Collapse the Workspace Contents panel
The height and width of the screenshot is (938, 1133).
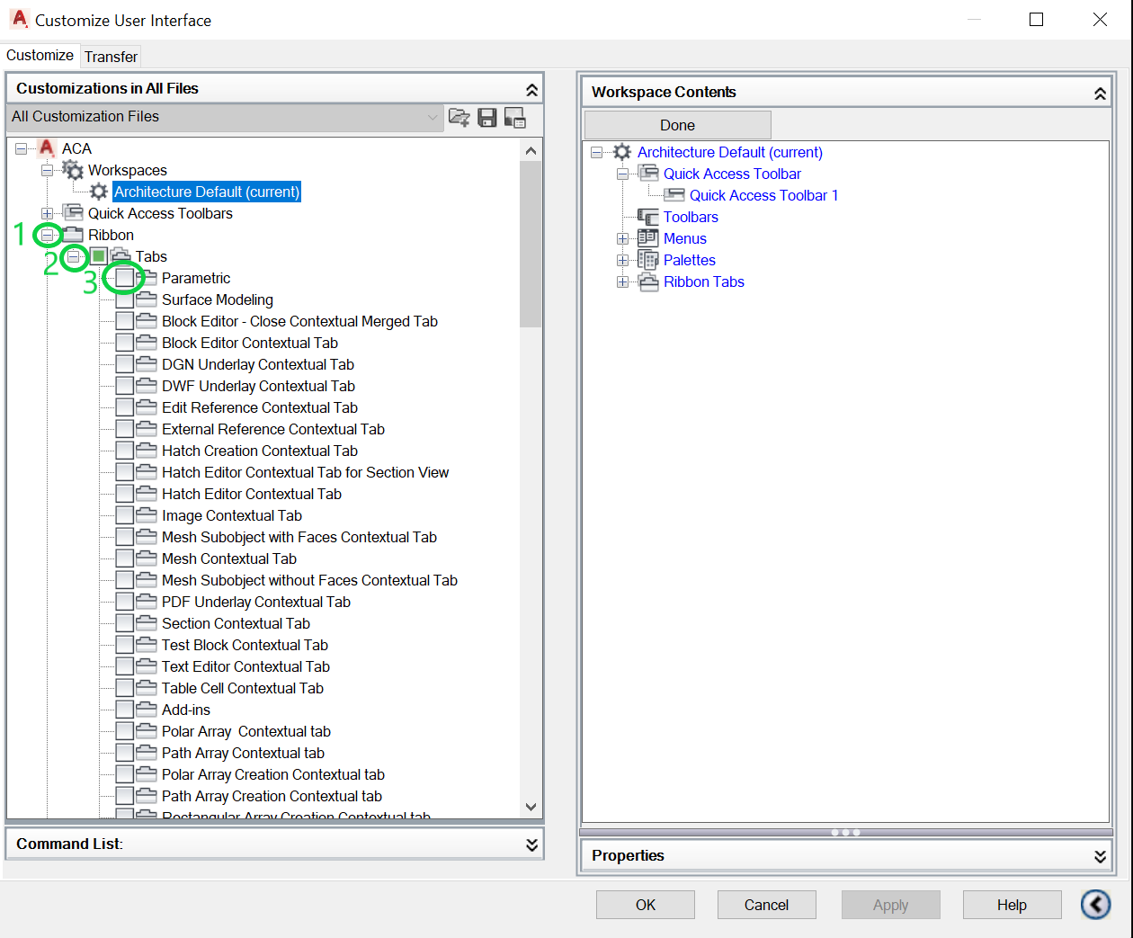click(x=1100, y=94)
